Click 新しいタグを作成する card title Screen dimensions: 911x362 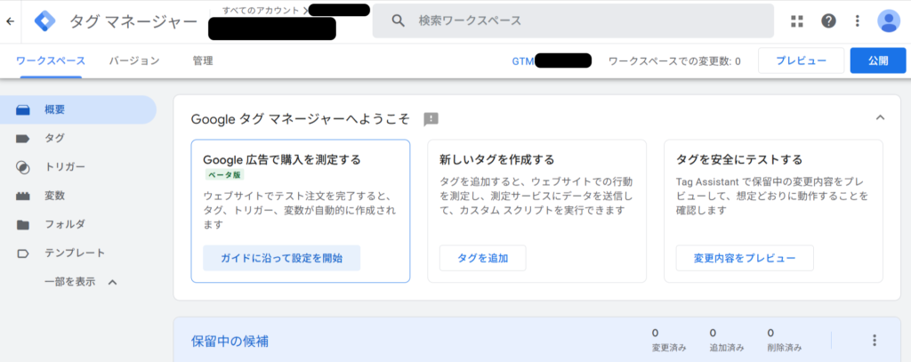(496, 159)
